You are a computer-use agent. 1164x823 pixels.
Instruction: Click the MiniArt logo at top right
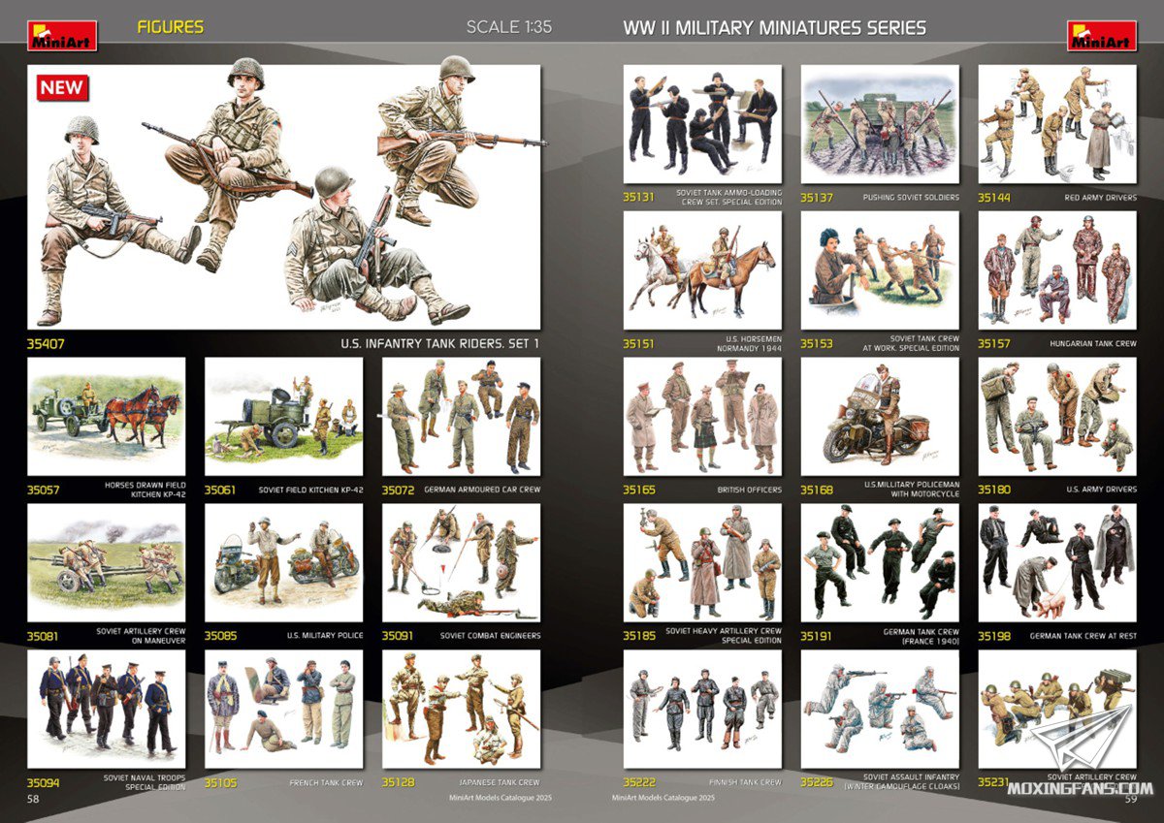tap(1102, 36)
